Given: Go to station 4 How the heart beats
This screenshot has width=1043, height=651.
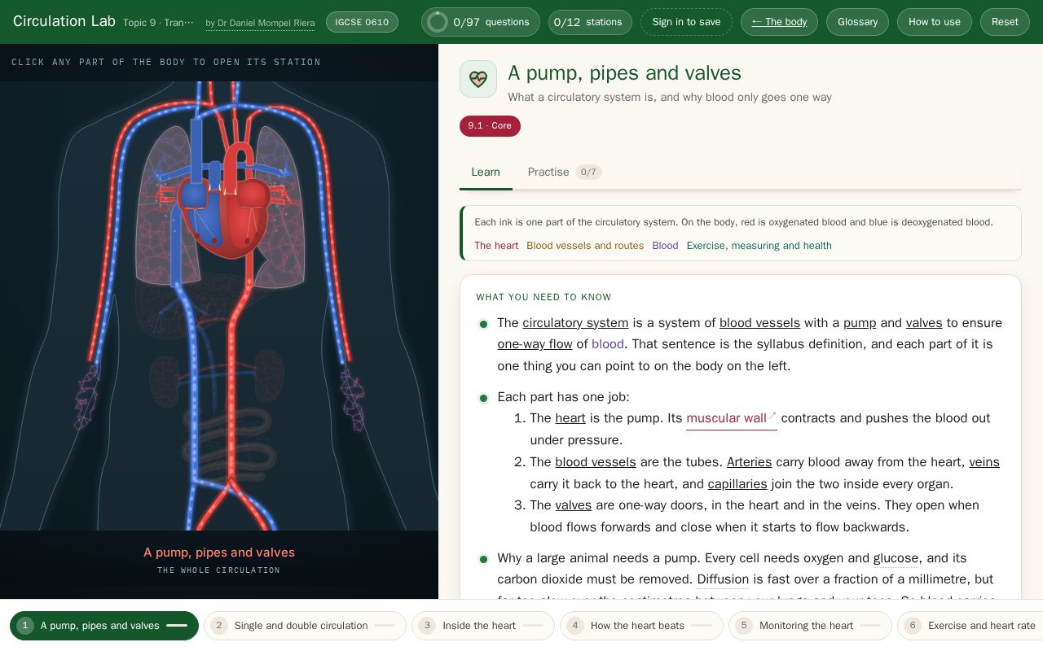Looking at the screenshot, I should click(x=641, y=626).
